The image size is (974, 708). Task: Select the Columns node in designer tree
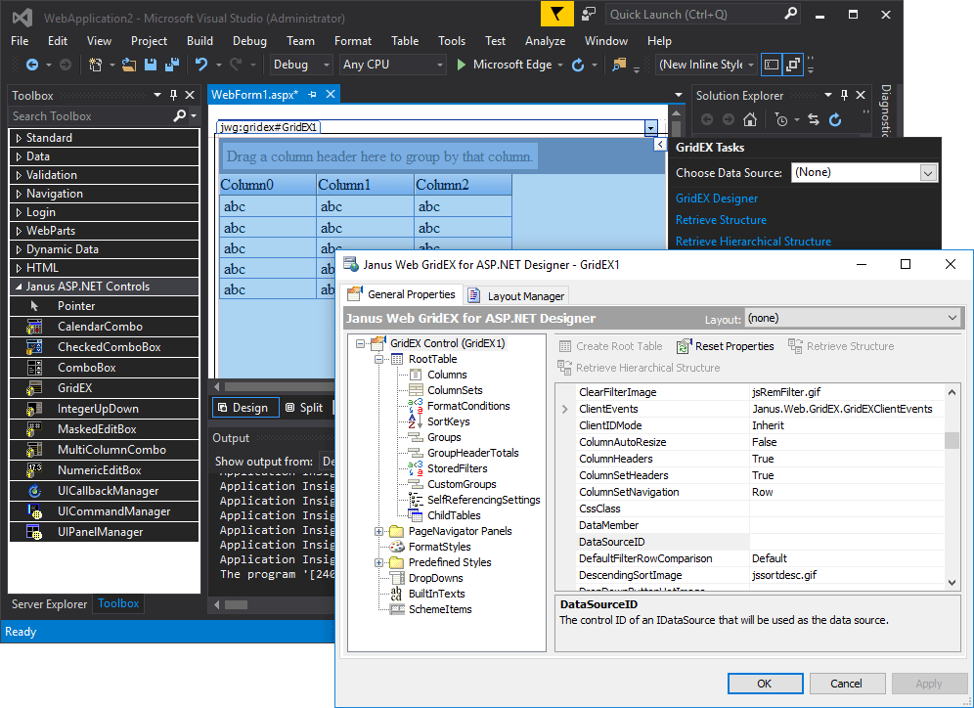click(x=447, y=375)
